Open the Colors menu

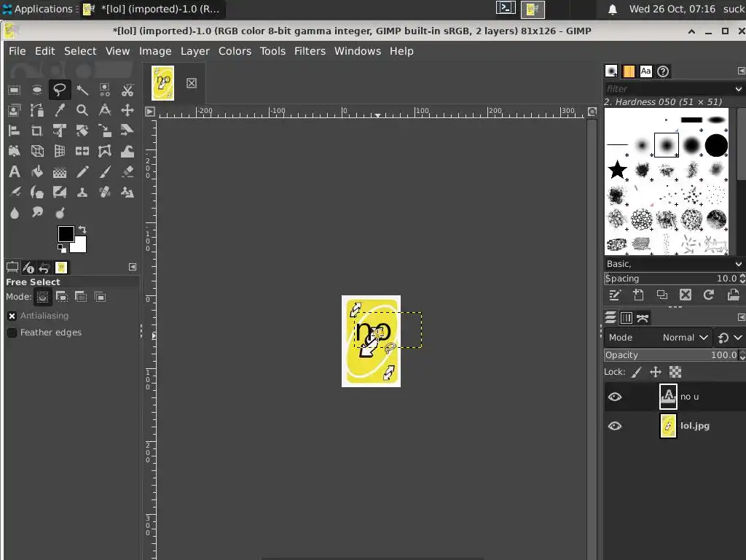pos(235,51)
